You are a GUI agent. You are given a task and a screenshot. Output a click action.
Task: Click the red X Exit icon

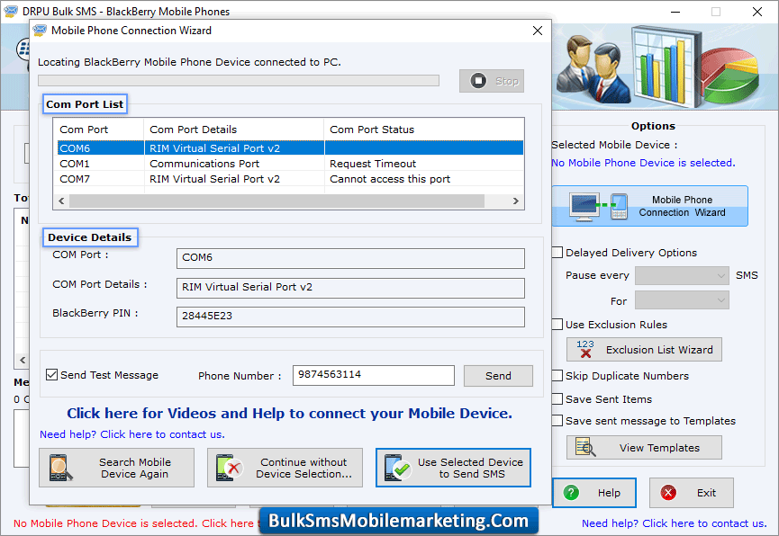668,493
